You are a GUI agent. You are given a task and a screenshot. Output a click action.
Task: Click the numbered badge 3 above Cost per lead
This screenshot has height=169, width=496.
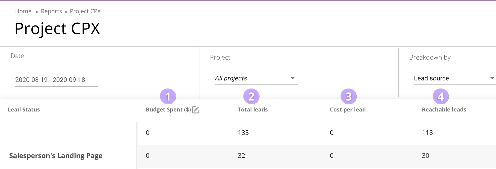point(348,96)
